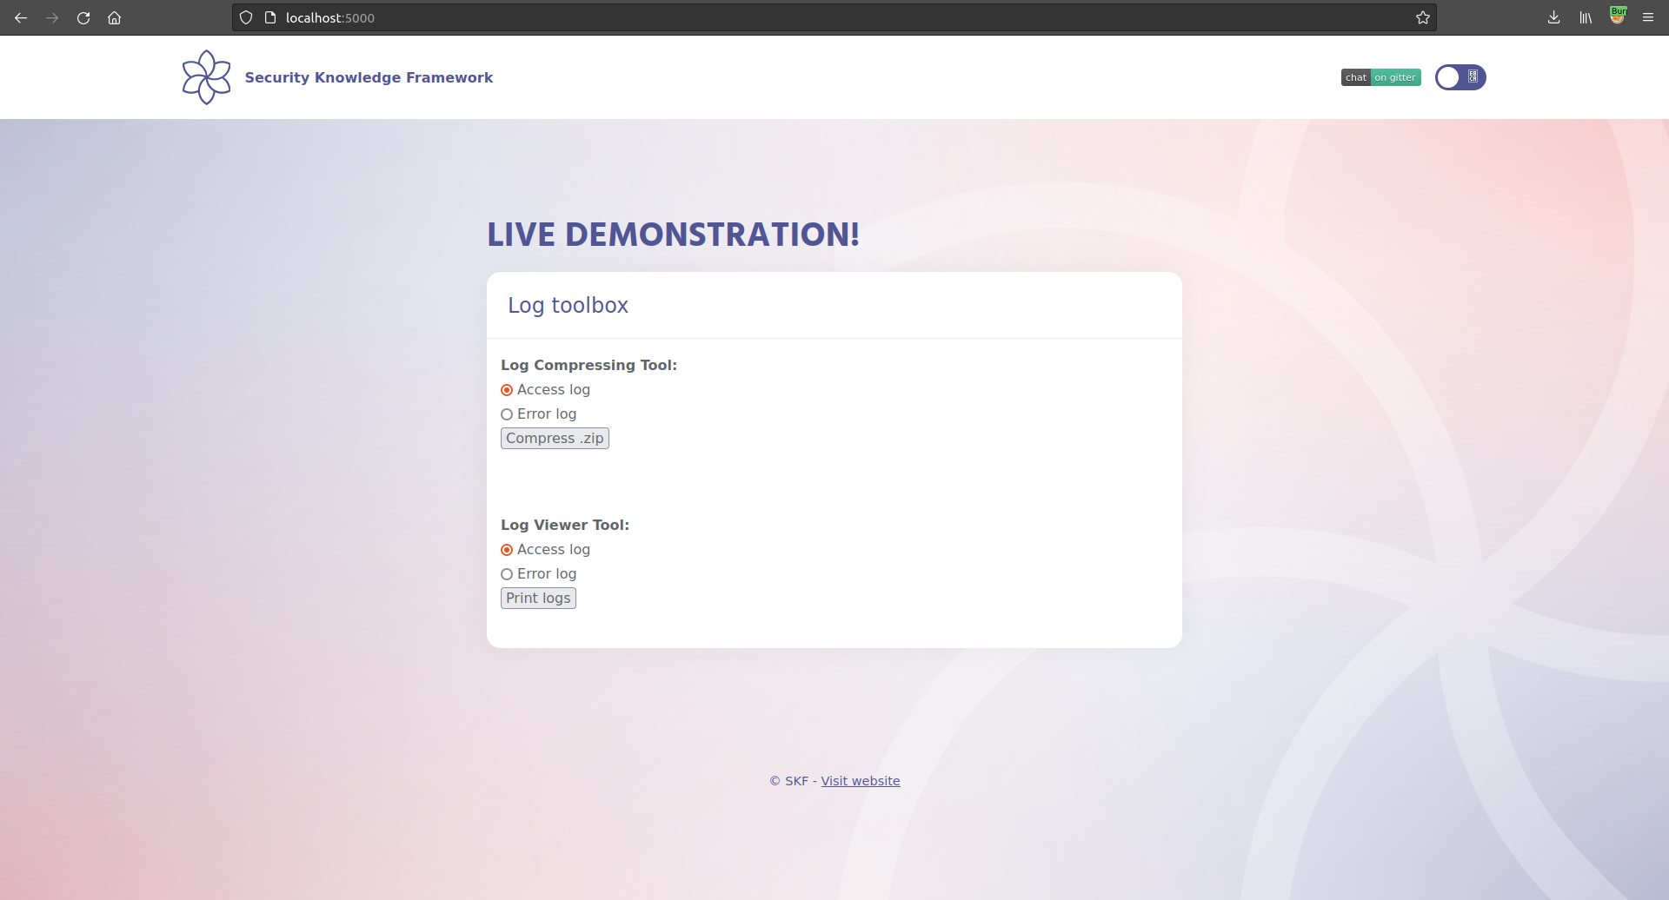Screen dimensions: 1669x900
Task: Click the LIVE DEMONSTRATION! heading
Action: tap(674, 235)
